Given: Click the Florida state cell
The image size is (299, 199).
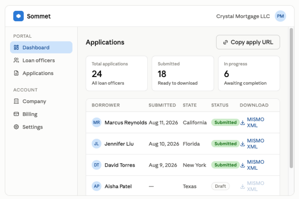Looking at the screenshot, I should tap(191, 144).
